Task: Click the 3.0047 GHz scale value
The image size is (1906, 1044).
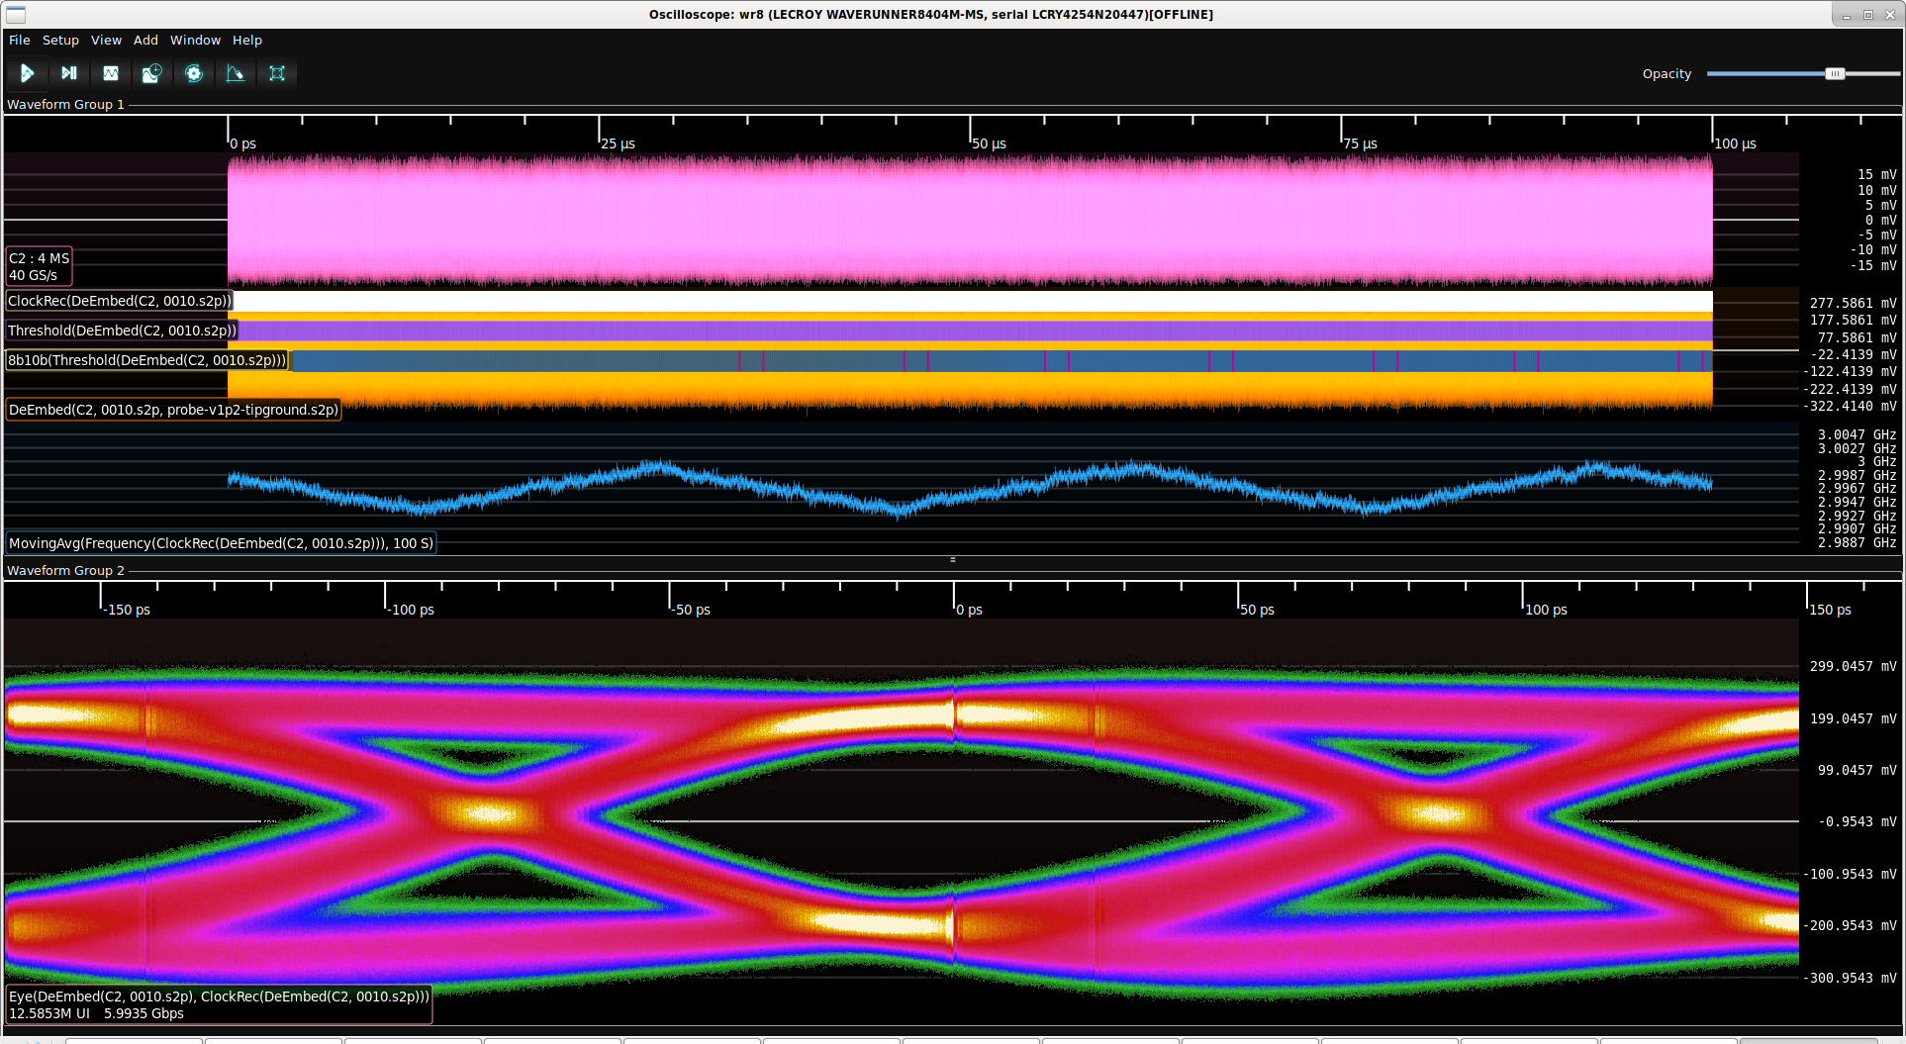Action: click(1857, 434)
